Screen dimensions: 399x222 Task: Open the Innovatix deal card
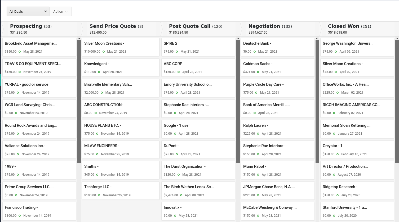pos(198,211)
